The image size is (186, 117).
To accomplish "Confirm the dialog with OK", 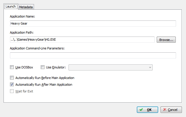I will pos(147,110).
